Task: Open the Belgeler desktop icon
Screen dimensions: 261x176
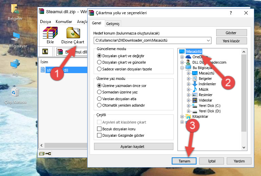Action: pos(15,12)
